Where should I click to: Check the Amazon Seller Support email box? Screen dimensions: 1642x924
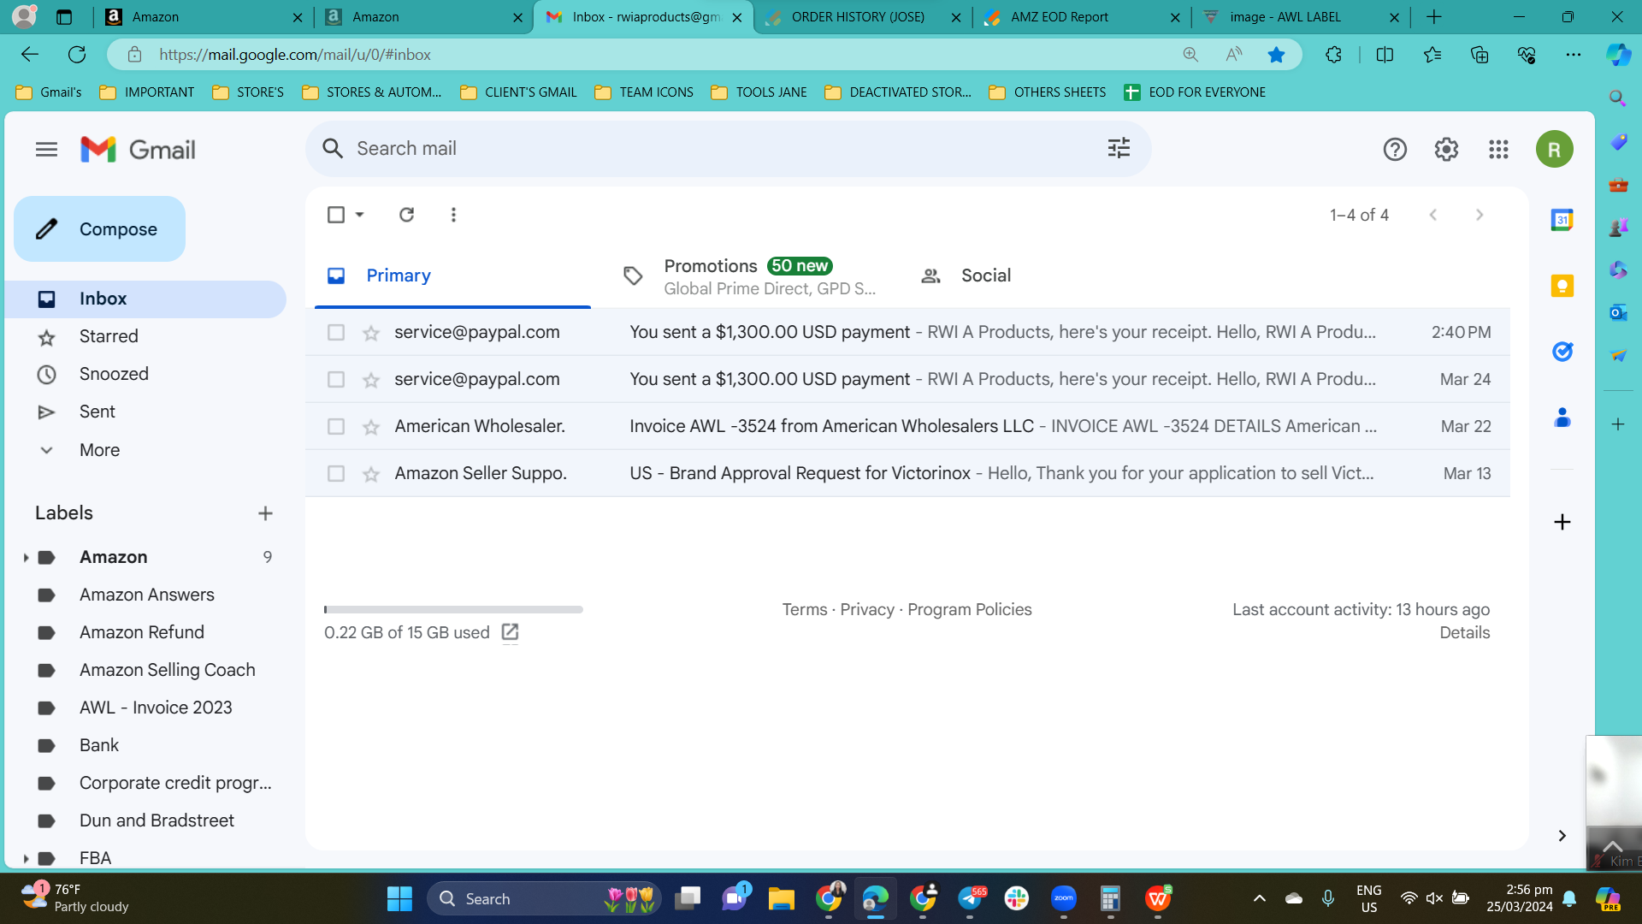(336, 473)
